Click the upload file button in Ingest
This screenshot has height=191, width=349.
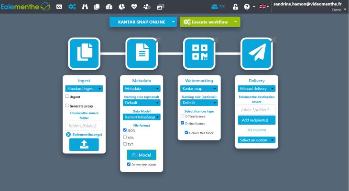click(84, 145)
